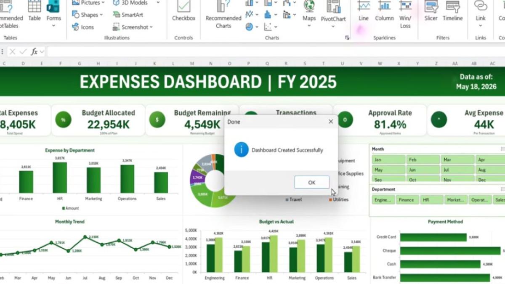Click into the formula bar input field

[276, 52]
